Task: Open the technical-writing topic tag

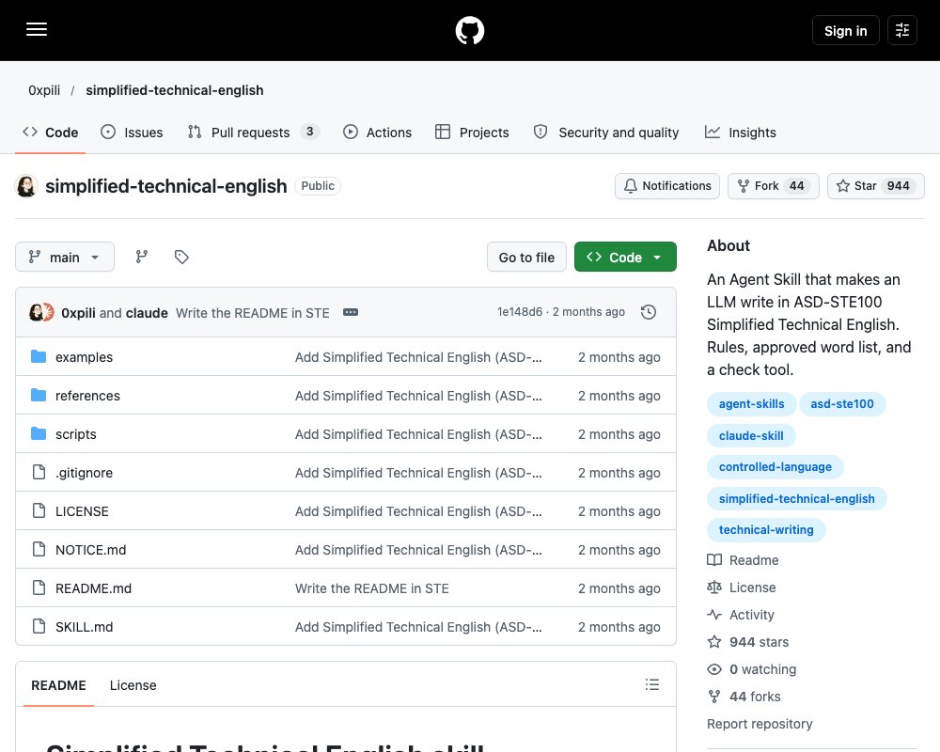Action: pos(766,530)
